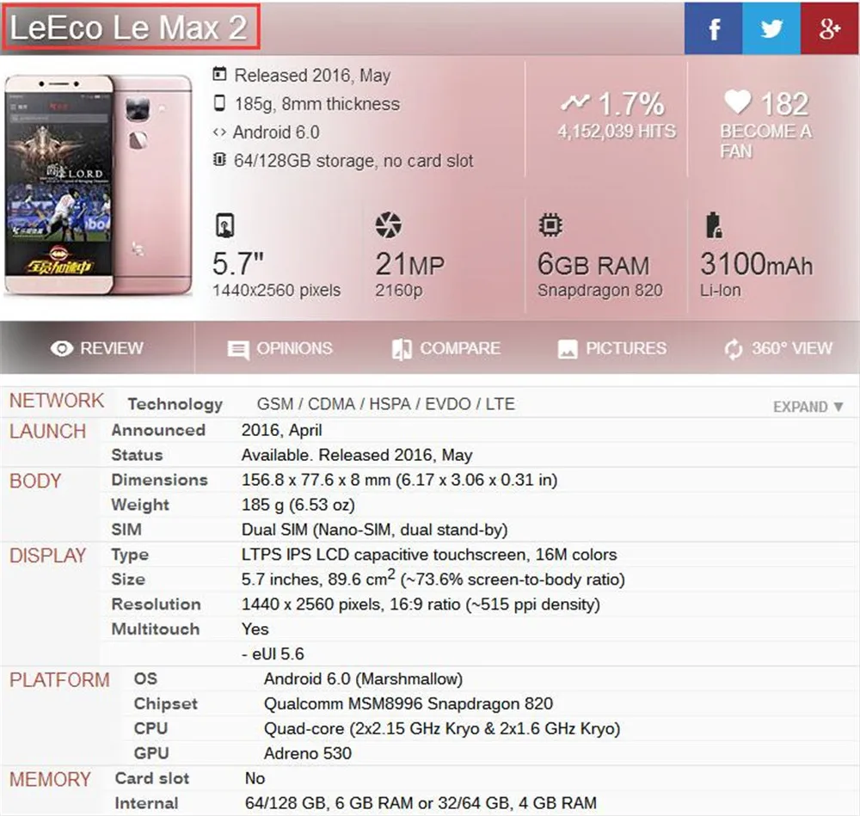Click the CPU spec label
The height and width of the screenshot is (816, 860).
150,729
